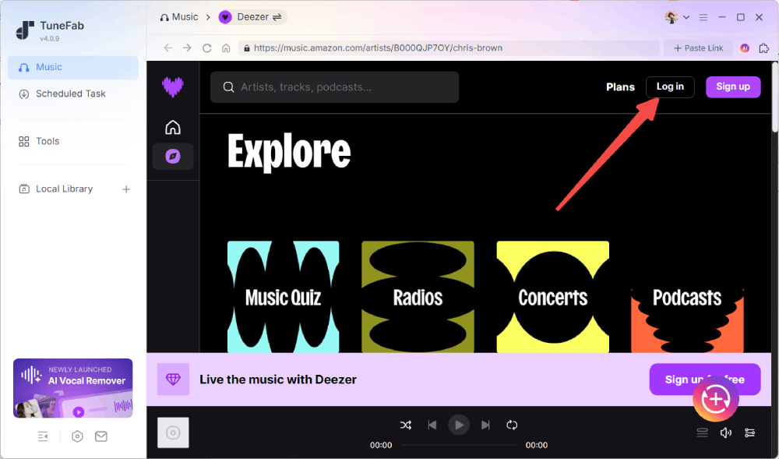The height and width of the screenshot is (459, 779).
Task: Open the Concerts card
Action: 553,297
